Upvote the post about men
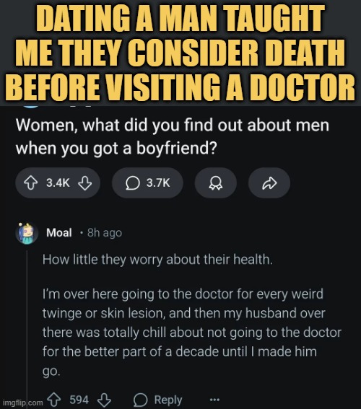 click(x=31, y=183)
